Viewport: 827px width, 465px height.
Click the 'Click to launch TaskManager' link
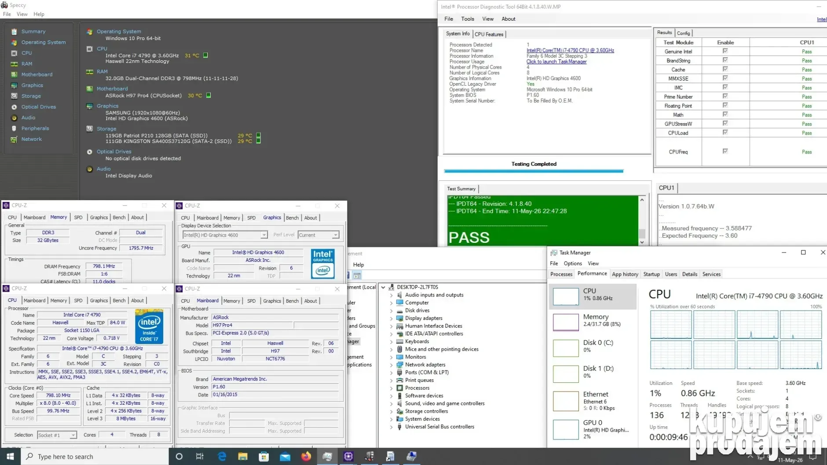(x=556, y=62)
